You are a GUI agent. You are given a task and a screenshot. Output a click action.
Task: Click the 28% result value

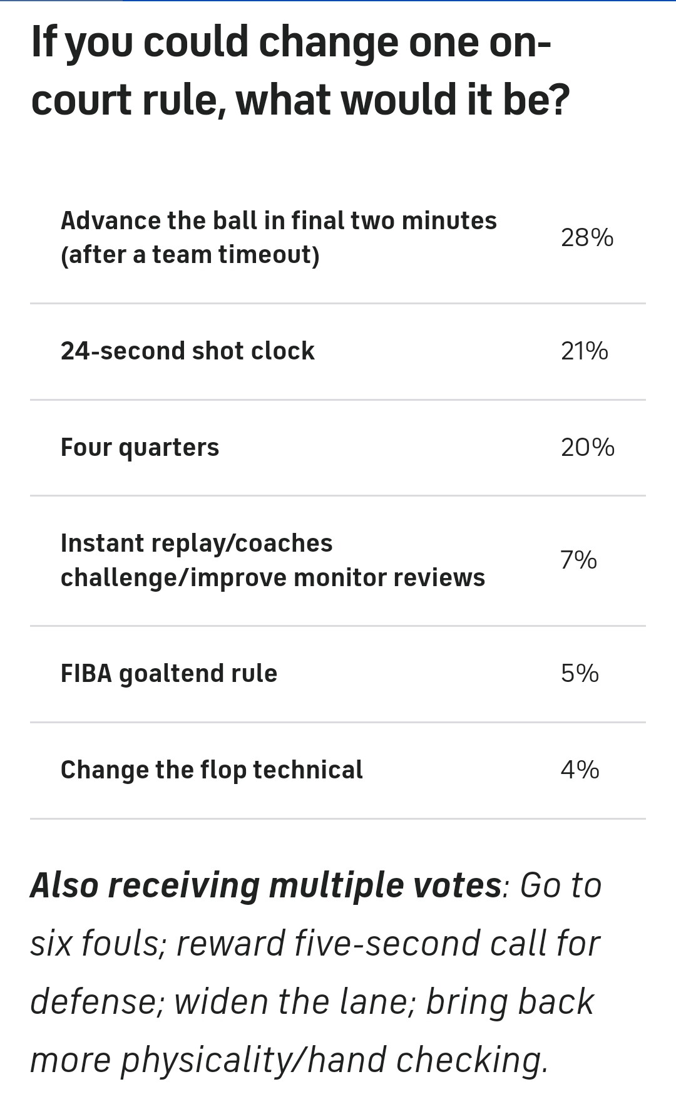point(586,238)
